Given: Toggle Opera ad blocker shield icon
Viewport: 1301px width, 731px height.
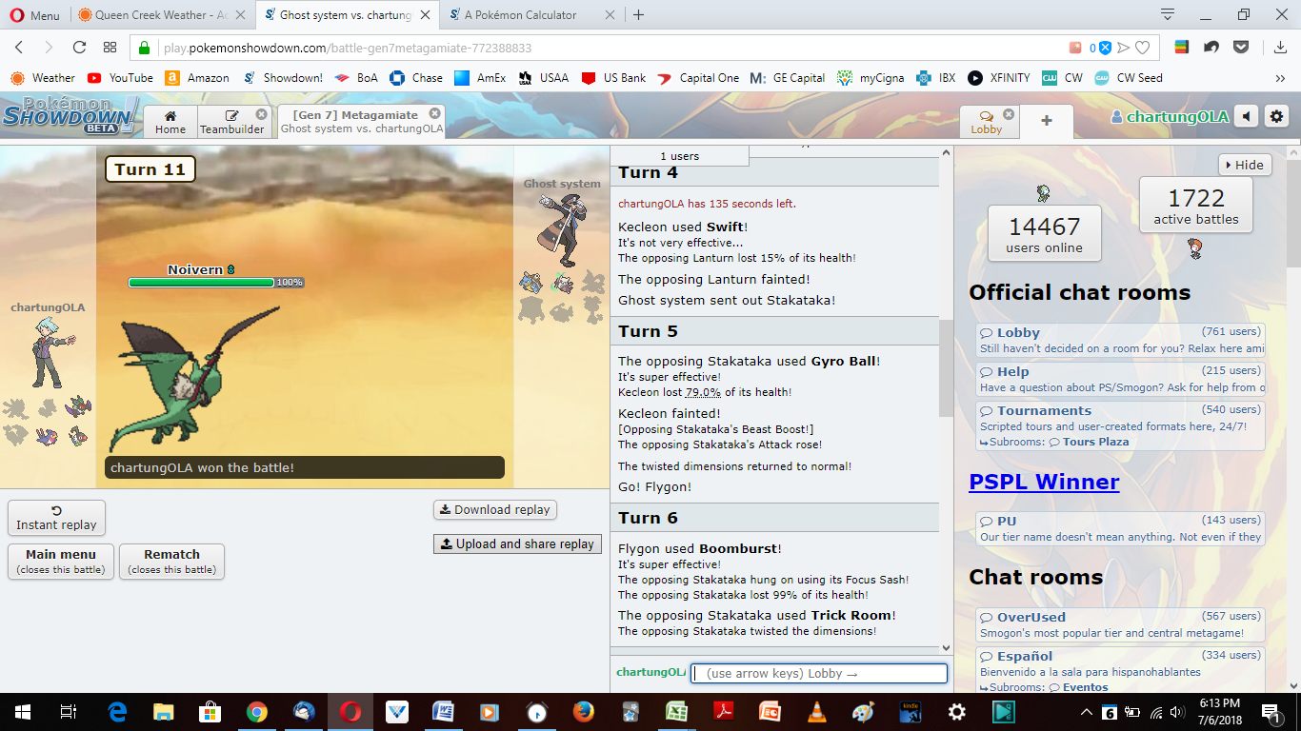Looking at the screenshot, I should click(x=1106, y=48).
